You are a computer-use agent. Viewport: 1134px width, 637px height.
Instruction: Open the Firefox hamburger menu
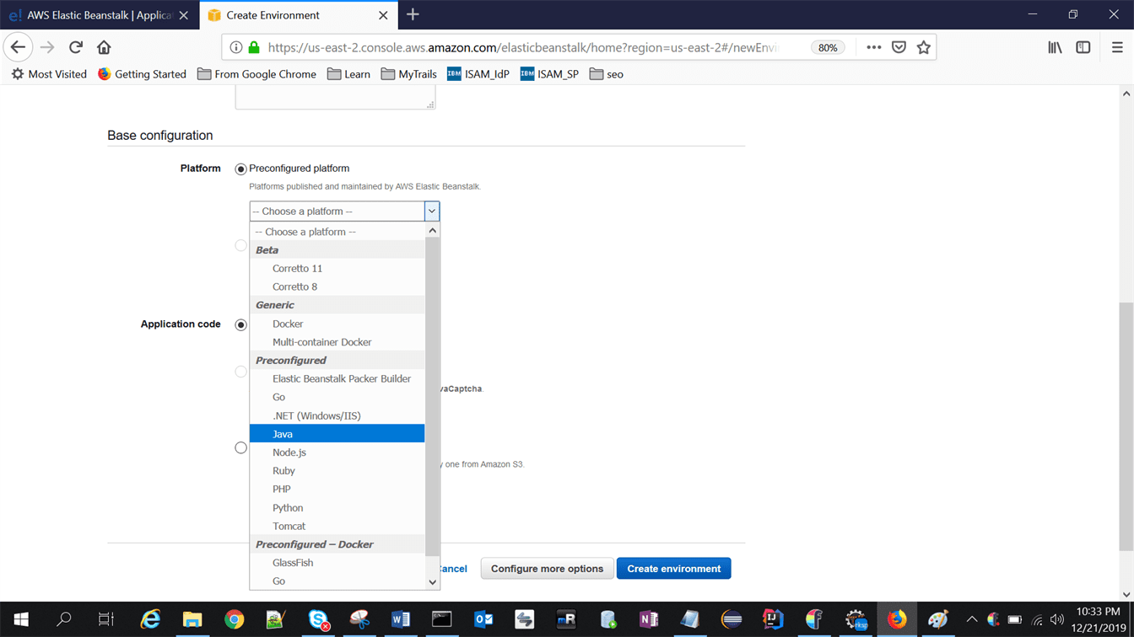(1117, 47)
